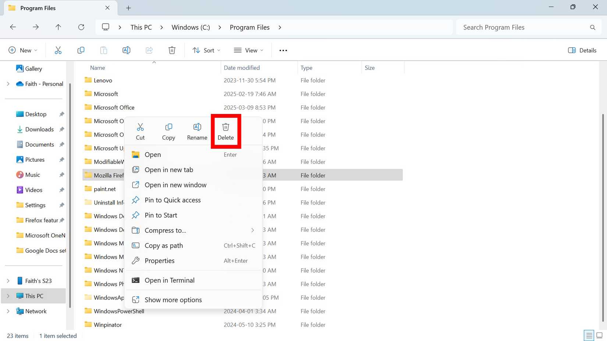Go back using the back arrow
The width and height of the screenshot is (607, 341).
tap(13, 27)
